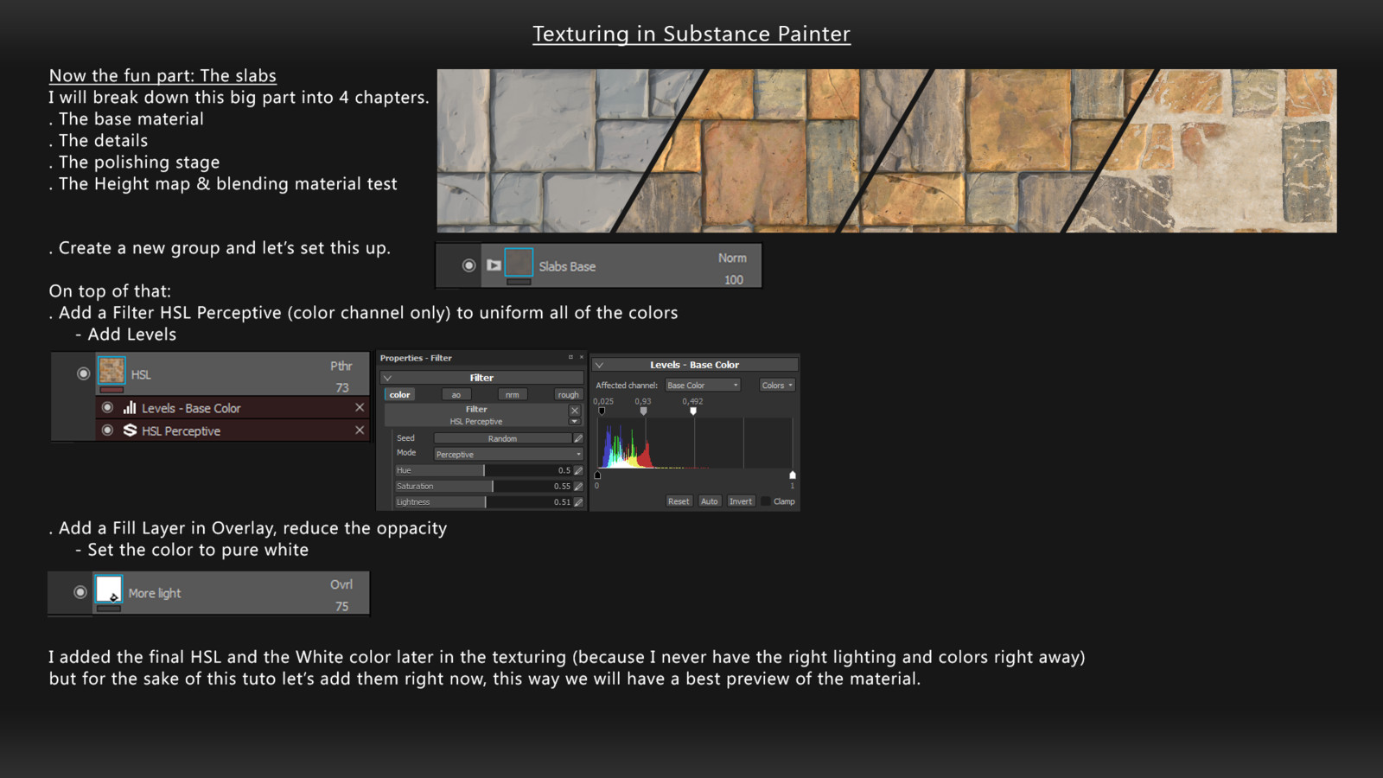1383x778 pixels.
Task: Collapse the Levels - Base Color section
Action: 599,365
